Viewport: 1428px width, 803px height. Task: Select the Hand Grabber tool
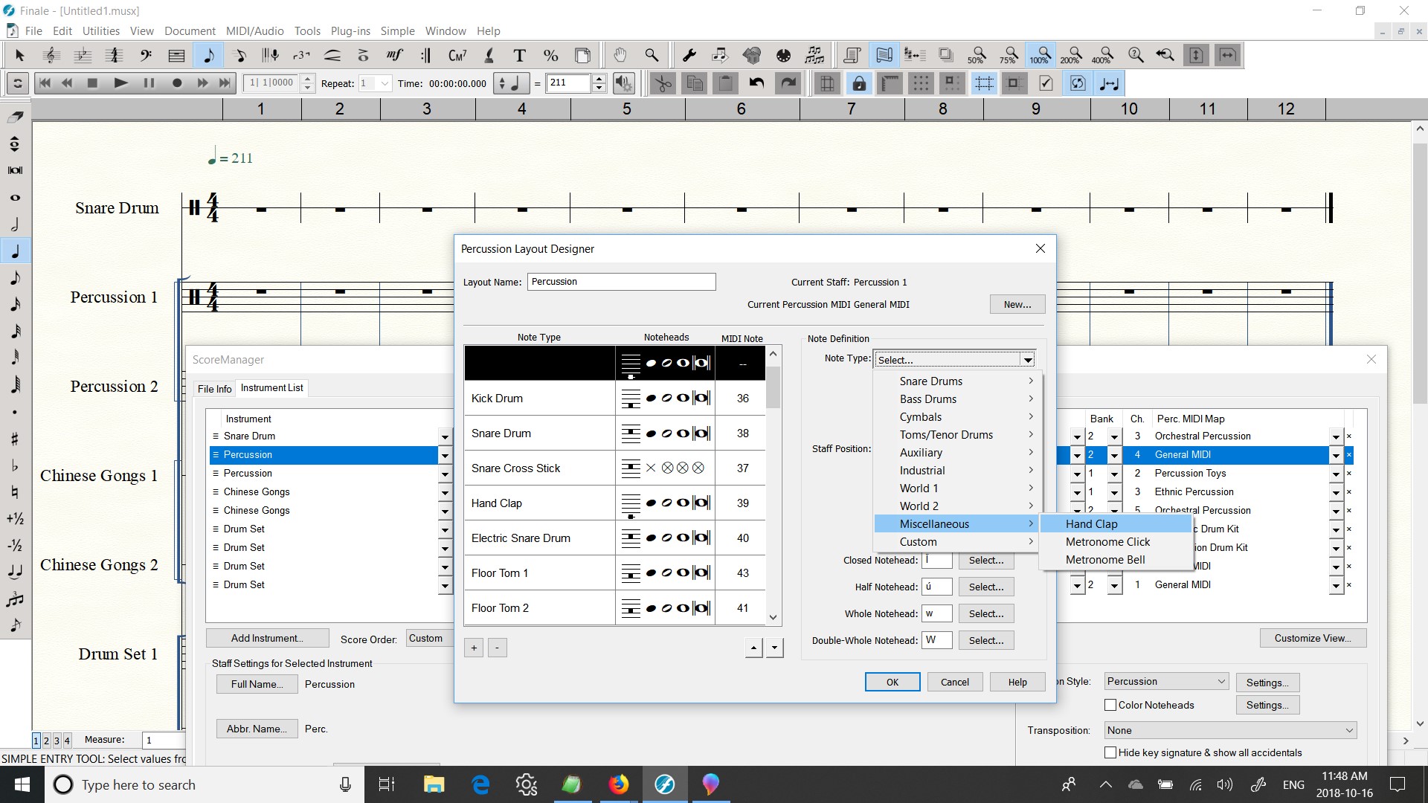[x=620, y=55]
